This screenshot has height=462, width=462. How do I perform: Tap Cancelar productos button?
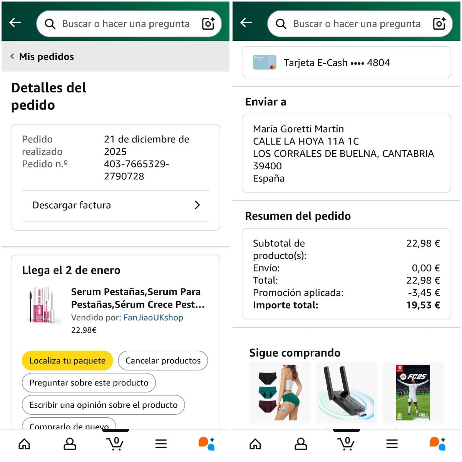(163, 361)
